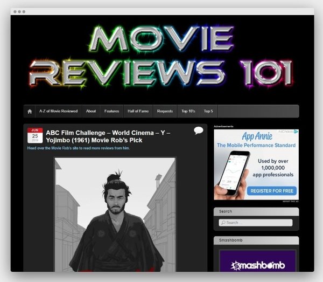Viewport: 323px width, 282px height.
Task: Open the Top 5 menu item
Action: point(208,111)
